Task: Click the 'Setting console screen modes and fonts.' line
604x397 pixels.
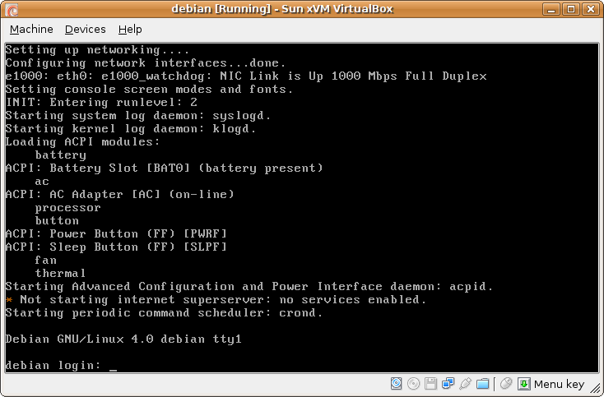Action: click(149, 90)
